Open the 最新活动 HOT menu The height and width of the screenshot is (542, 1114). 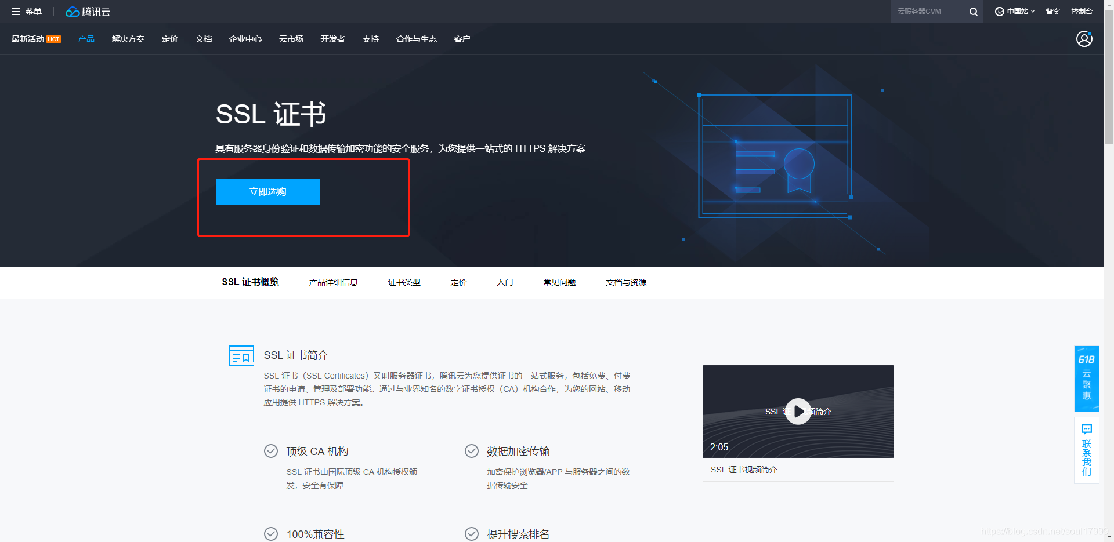pos(36,39)
